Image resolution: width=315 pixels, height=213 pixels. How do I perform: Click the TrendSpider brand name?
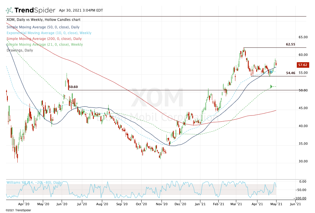35,10
